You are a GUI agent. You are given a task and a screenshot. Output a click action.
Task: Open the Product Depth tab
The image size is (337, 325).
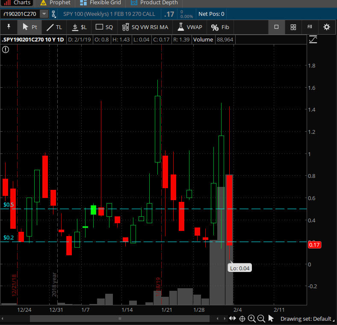pyautogui.click(x=154, y=3)
